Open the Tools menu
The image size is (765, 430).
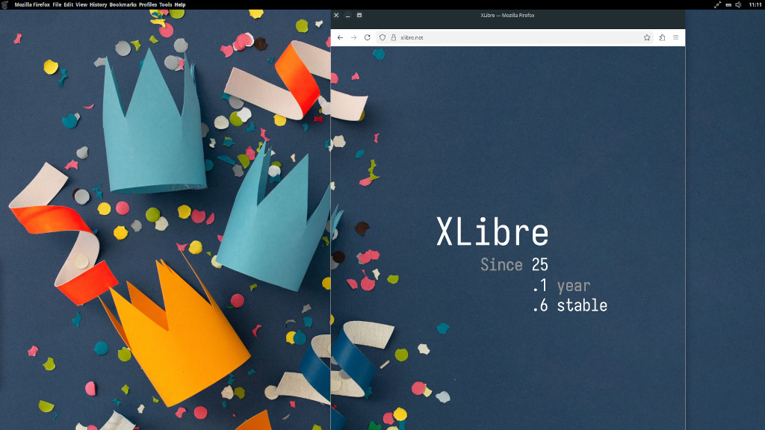[165, 5]
